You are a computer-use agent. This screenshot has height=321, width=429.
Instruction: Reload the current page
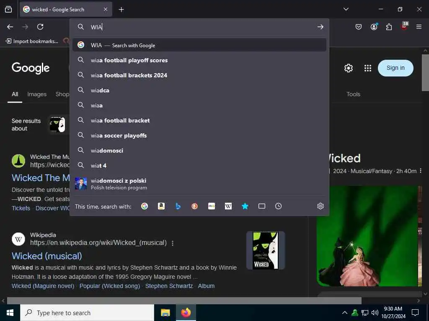click(40, 27)
